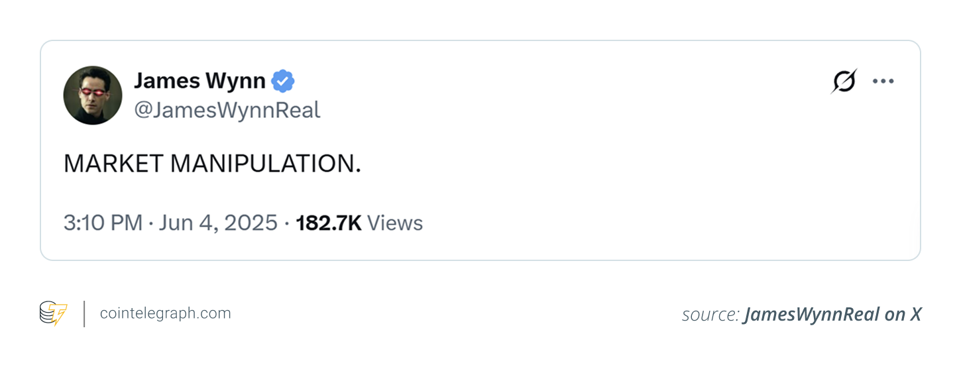The width and height of the screenshot is (961, 367).
Task: Click the 3:10 PM timestamp
Action: click(x=103, y=223)
